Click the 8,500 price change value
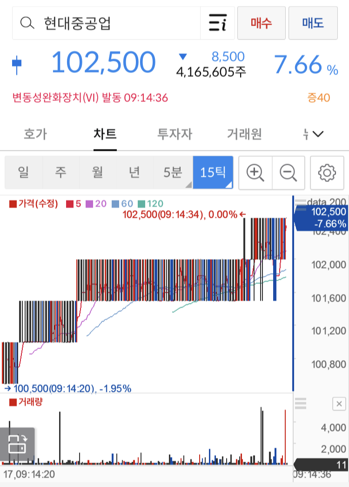The image size is (349, 487). point(228,57)
